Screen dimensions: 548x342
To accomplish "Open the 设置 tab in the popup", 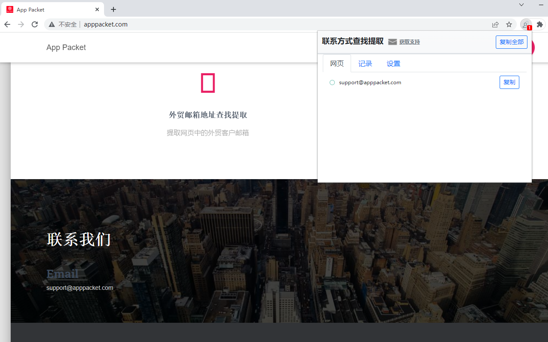I will (x=393, y=63).
